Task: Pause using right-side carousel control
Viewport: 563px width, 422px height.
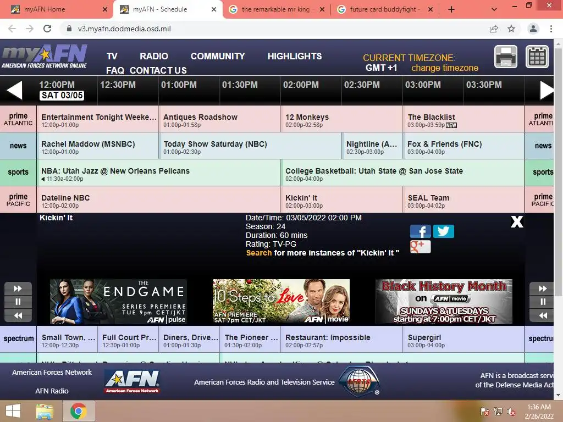Action: [543, 302]
